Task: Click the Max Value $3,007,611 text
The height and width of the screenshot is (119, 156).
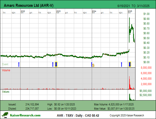Action: pos(114,109)
